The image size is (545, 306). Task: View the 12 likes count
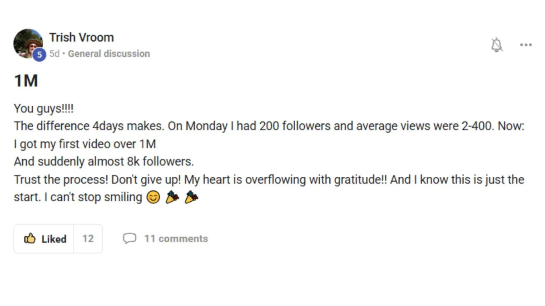coord(88,238)
